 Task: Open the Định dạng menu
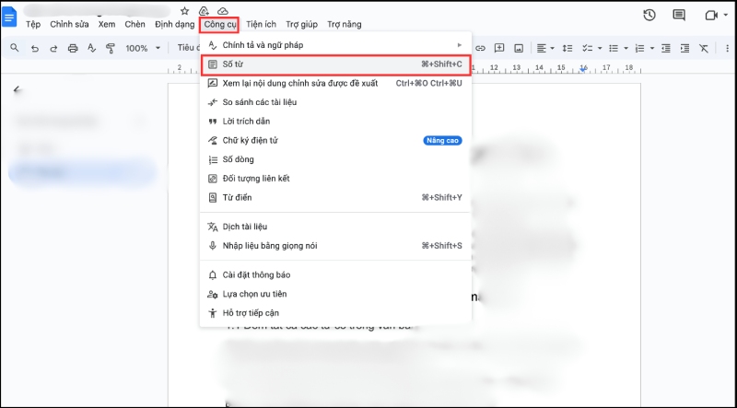[x=174, y=24]
